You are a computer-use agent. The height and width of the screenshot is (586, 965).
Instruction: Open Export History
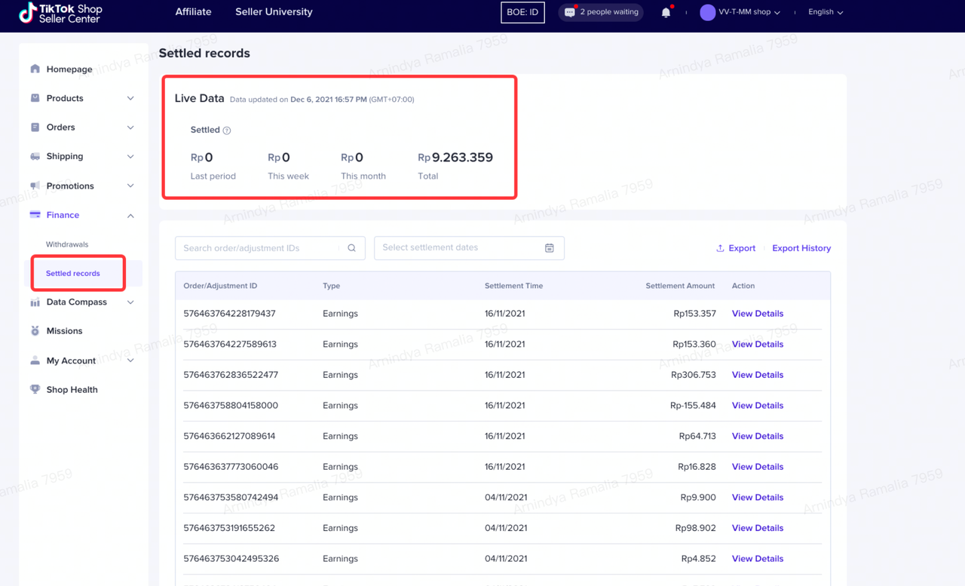click(801, 248)
